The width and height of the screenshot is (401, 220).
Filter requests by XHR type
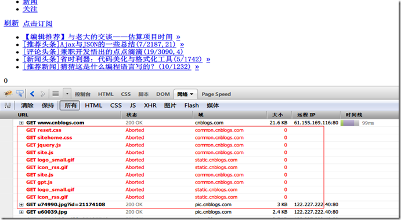[150, 105]
